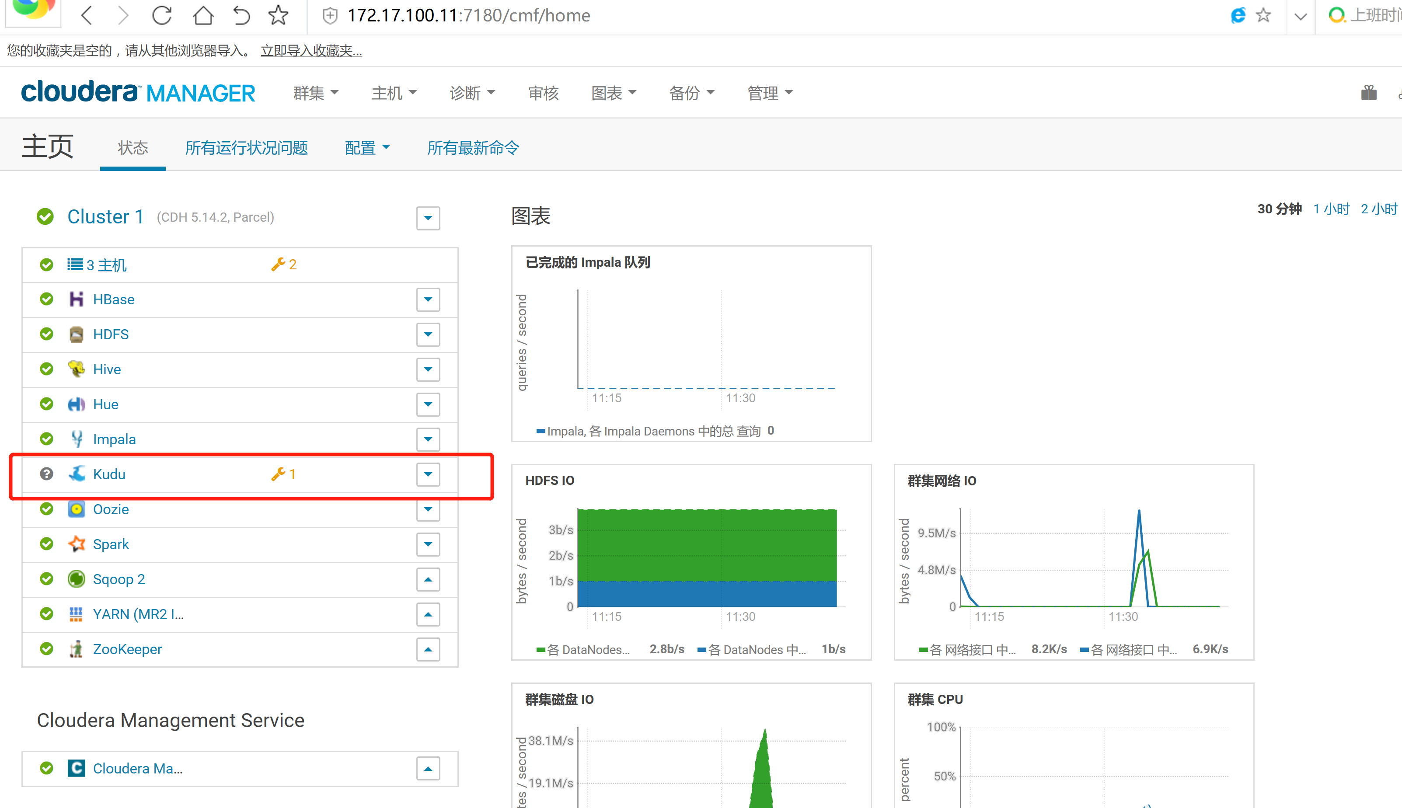Open Cloudera Management Service actions arrow
The image size is (1402, 808).
[428, 768]
